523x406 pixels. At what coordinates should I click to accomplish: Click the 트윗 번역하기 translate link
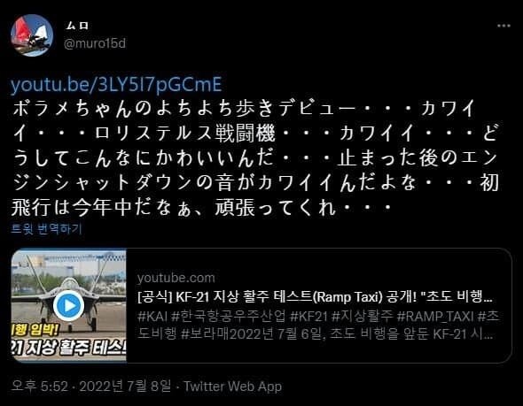pyautogui.click(x=46, y=229)
